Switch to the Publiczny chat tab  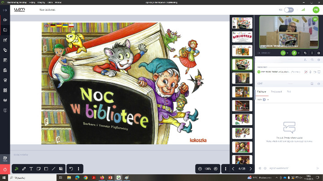pyautogui.click(x=261, y=91)
